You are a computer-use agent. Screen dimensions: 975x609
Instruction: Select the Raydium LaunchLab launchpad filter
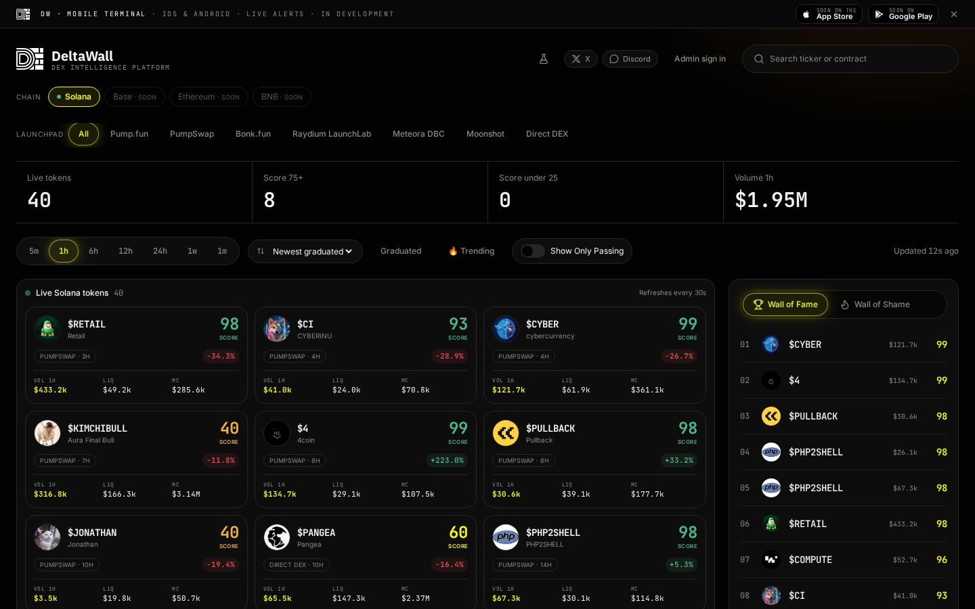(332, 134)
